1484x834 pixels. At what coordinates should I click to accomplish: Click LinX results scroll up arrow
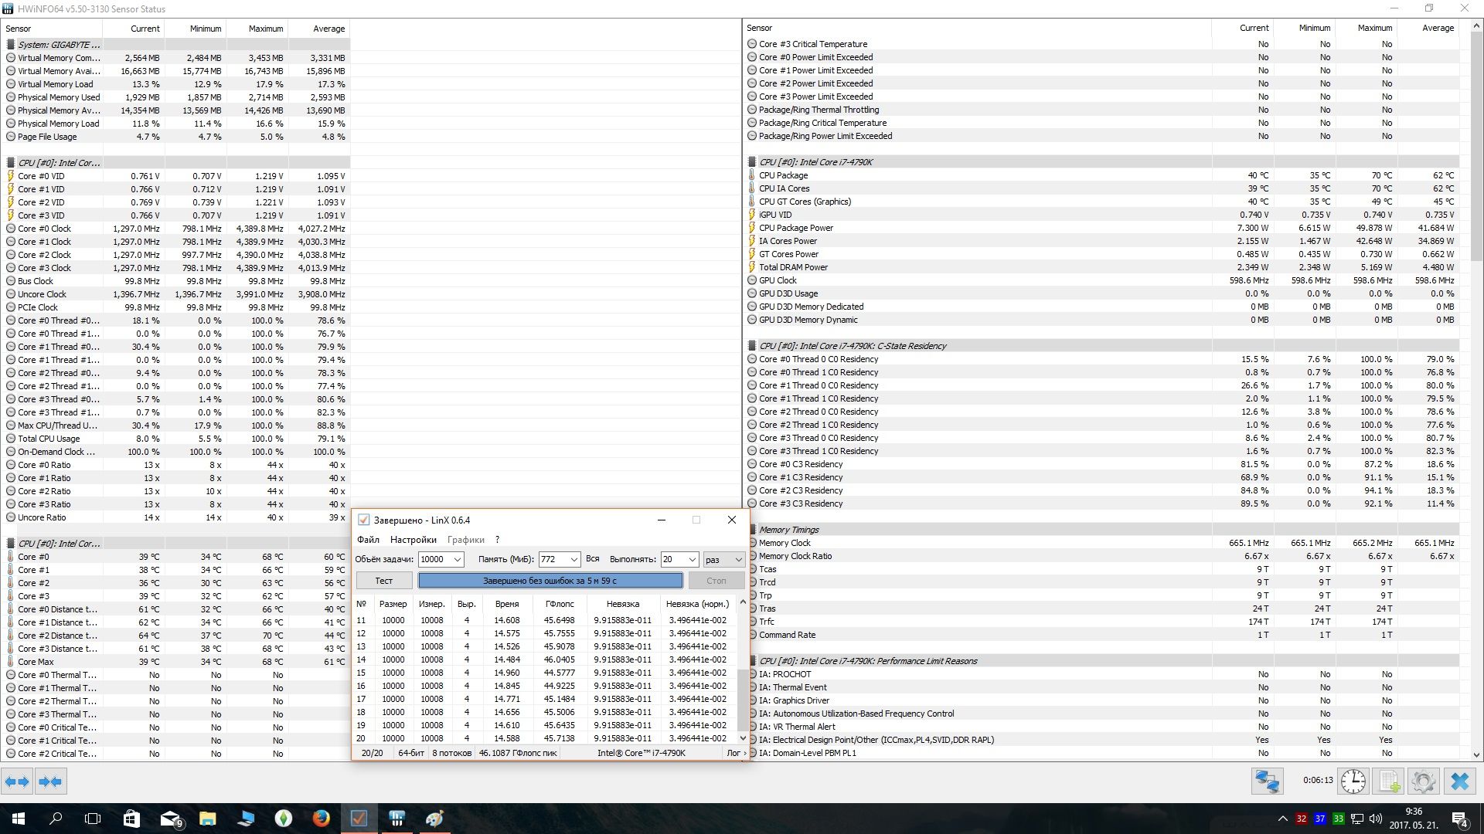[x=743, y=602]
